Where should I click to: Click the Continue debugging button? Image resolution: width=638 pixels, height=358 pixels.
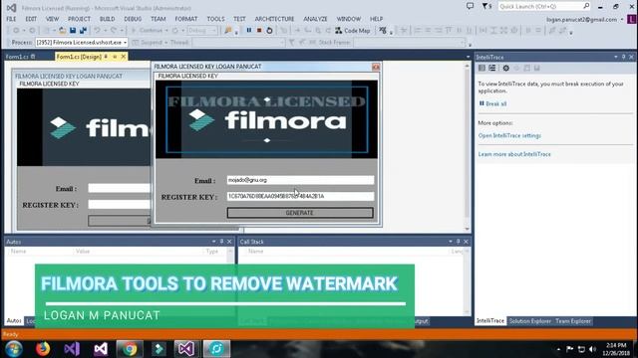pos(147,31)
